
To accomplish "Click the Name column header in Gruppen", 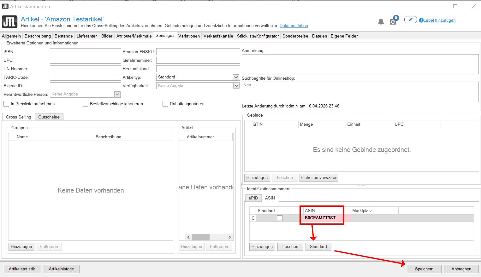I will (54, 137).
